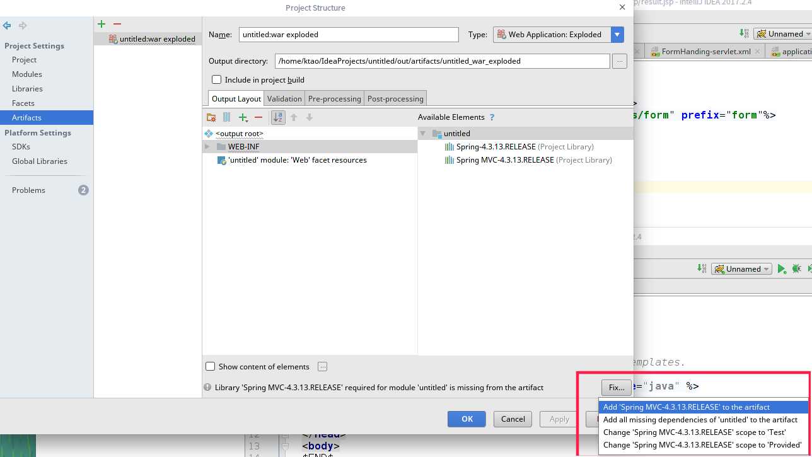Enable Include in project build checkbox
This screenshot has width=812, height=457.
coord(217,79)
